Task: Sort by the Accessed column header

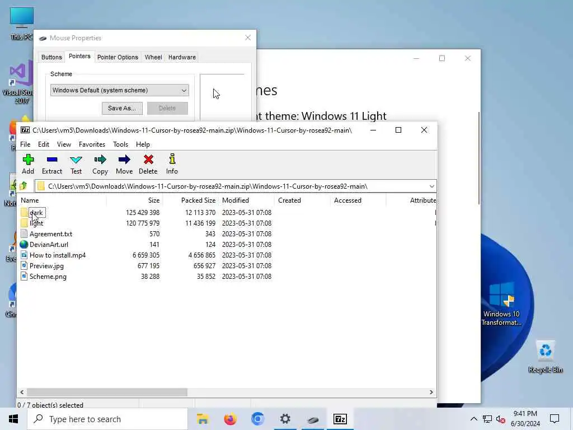Action: (358, 200)
